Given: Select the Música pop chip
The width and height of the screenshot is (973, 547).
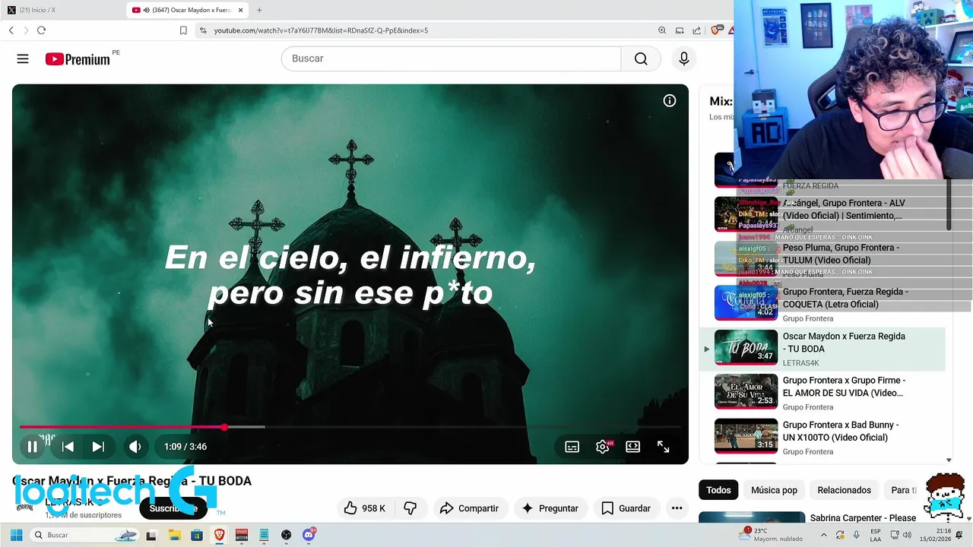Looking at the screenshot, I should coord(774,490).
